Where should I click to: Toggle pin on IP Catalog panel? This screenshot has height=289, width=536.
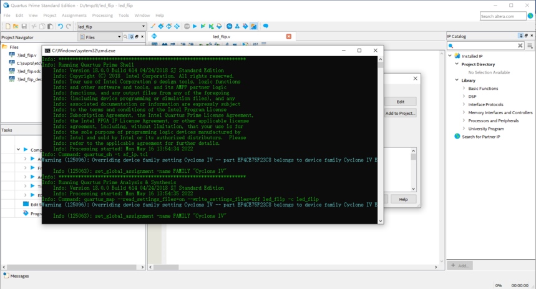[520, 36]
